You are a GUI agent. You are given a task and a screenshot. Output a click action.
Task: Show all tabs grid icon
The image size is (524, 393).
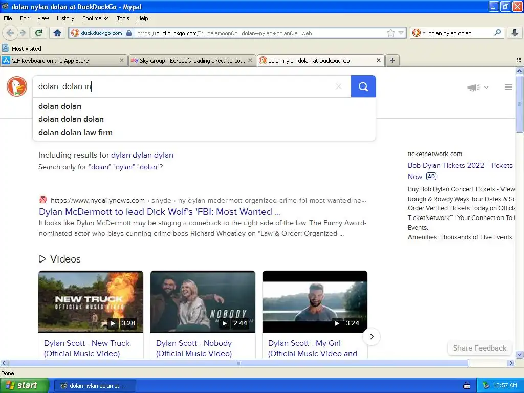click(519, 60)
